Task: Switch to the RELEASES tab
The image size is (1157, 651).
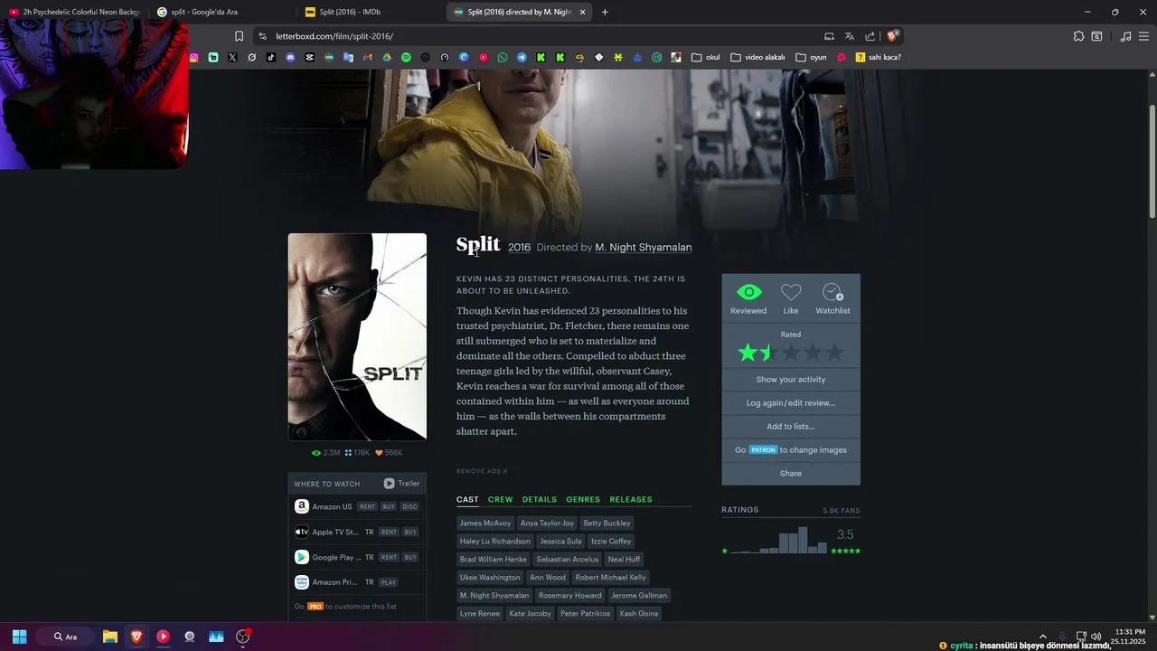Action: [631, 499]
